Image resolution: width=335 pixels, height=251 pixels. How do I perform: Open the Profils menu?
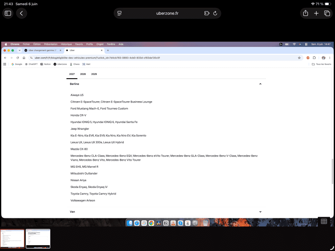pyautogui.click(x=90, y=44)
